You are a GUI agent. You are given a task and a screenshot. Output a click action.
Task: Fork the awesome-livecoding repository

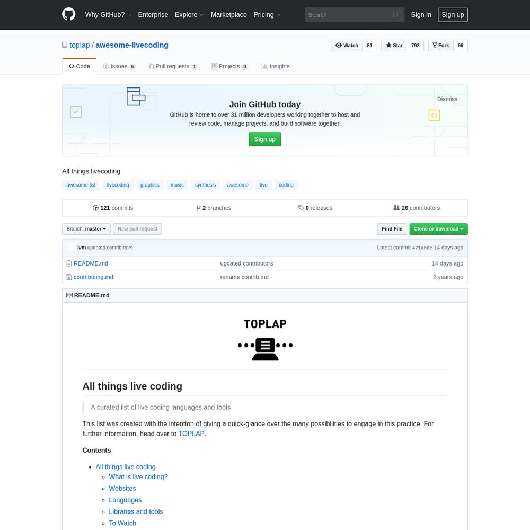click(441, 45)
